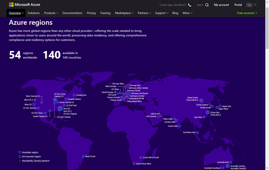This screenshot has width=269, height=170.
Task: Click the East US cluster region marker
Action: [x=60, y=109]
